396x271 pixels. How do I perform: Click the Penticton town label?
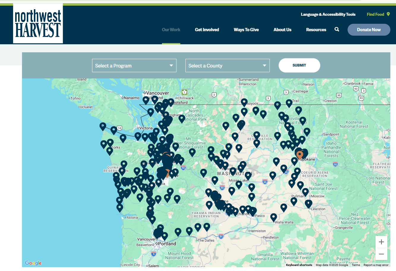click(x=249, y=84)
